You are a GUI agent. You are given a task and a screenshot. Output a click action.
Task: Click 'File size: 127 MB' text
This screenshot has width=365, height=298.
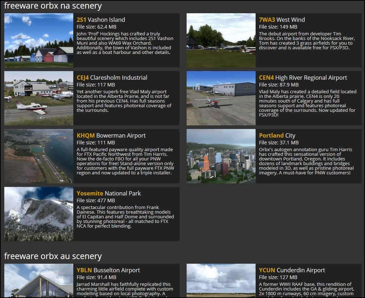(x=278, y=277)
